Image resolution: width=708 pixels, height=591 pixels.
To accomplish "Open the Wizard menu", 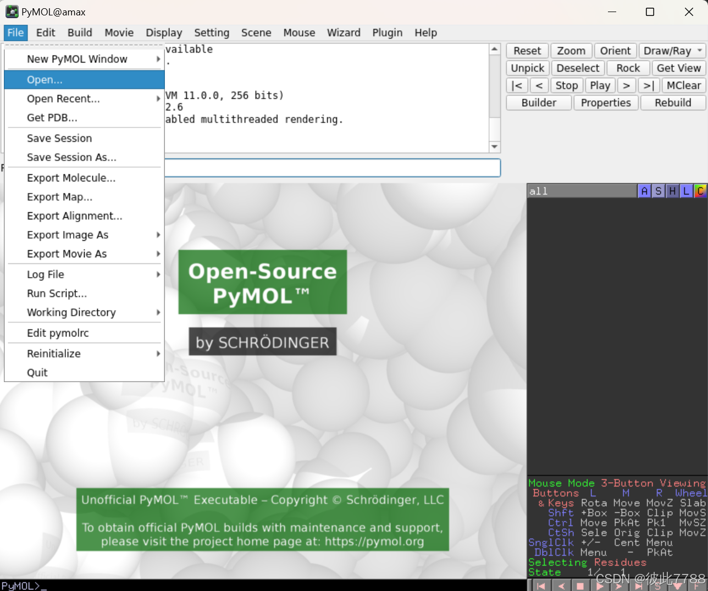I will coord(344,32).
